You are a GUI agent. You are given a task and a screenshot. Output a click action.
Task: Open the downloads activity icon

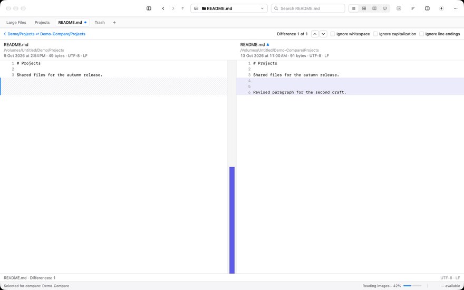[x=441, y=8]
